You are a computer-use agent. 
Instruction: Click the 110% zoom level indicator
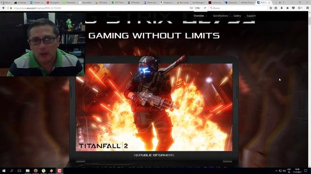(x=197, y=8)
